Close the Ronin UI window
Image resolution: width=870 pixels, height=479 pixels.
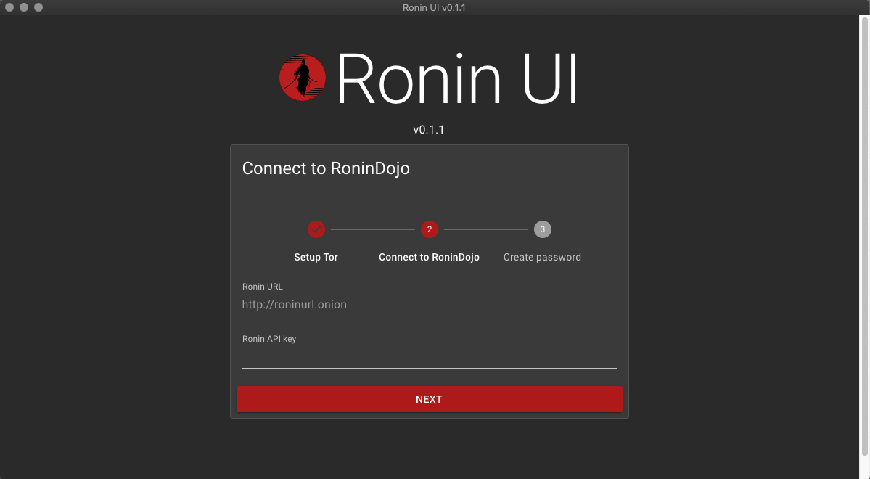coord(9,7)
